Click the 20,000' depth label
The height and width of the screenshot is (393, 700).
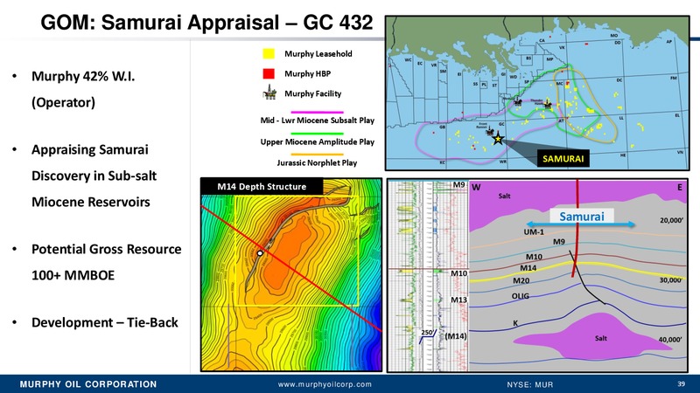click(x=672, y=220)
